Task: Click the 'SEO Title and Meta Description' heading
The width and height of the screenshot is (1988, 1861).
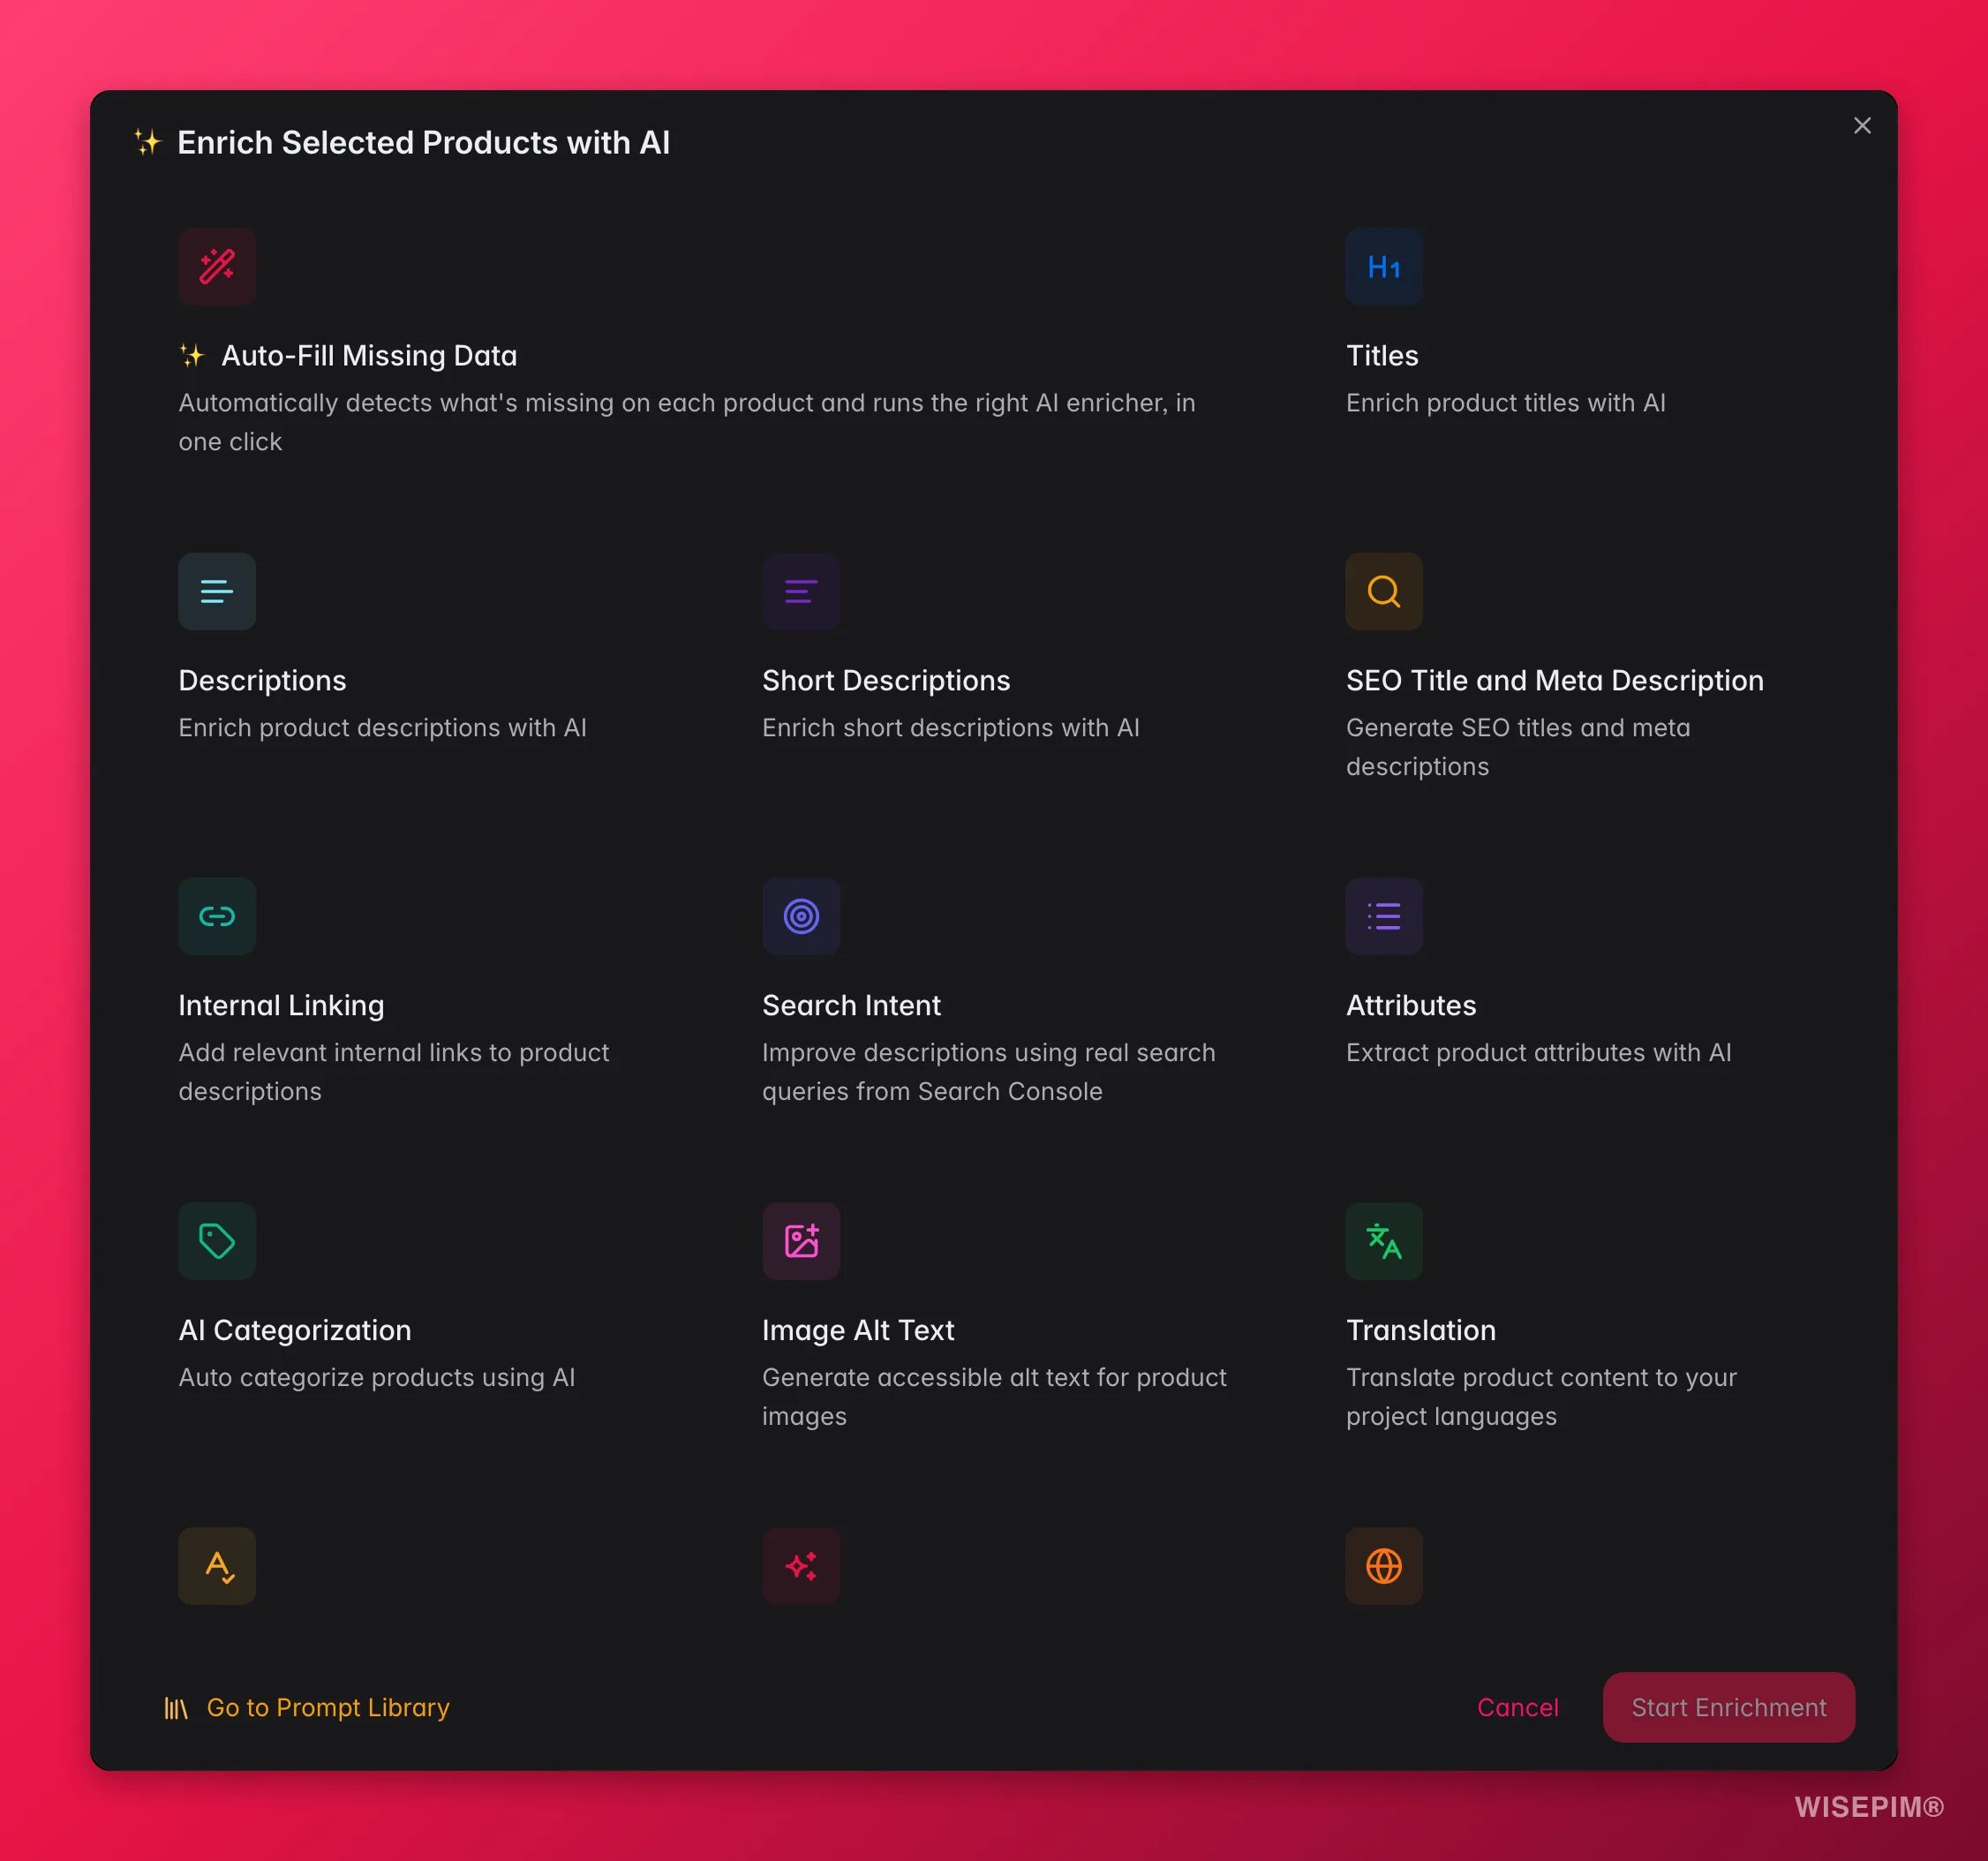Action: 1555,681
